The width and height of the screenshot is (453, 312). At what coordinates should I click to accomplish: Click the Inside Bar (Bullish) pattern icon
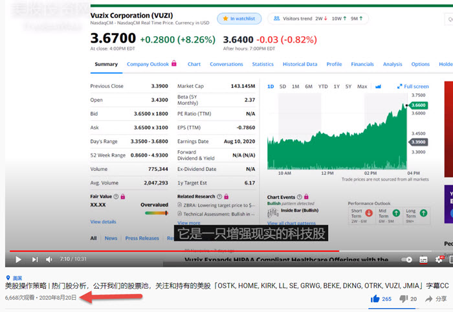pyautogui.click(x=273, y=213)
